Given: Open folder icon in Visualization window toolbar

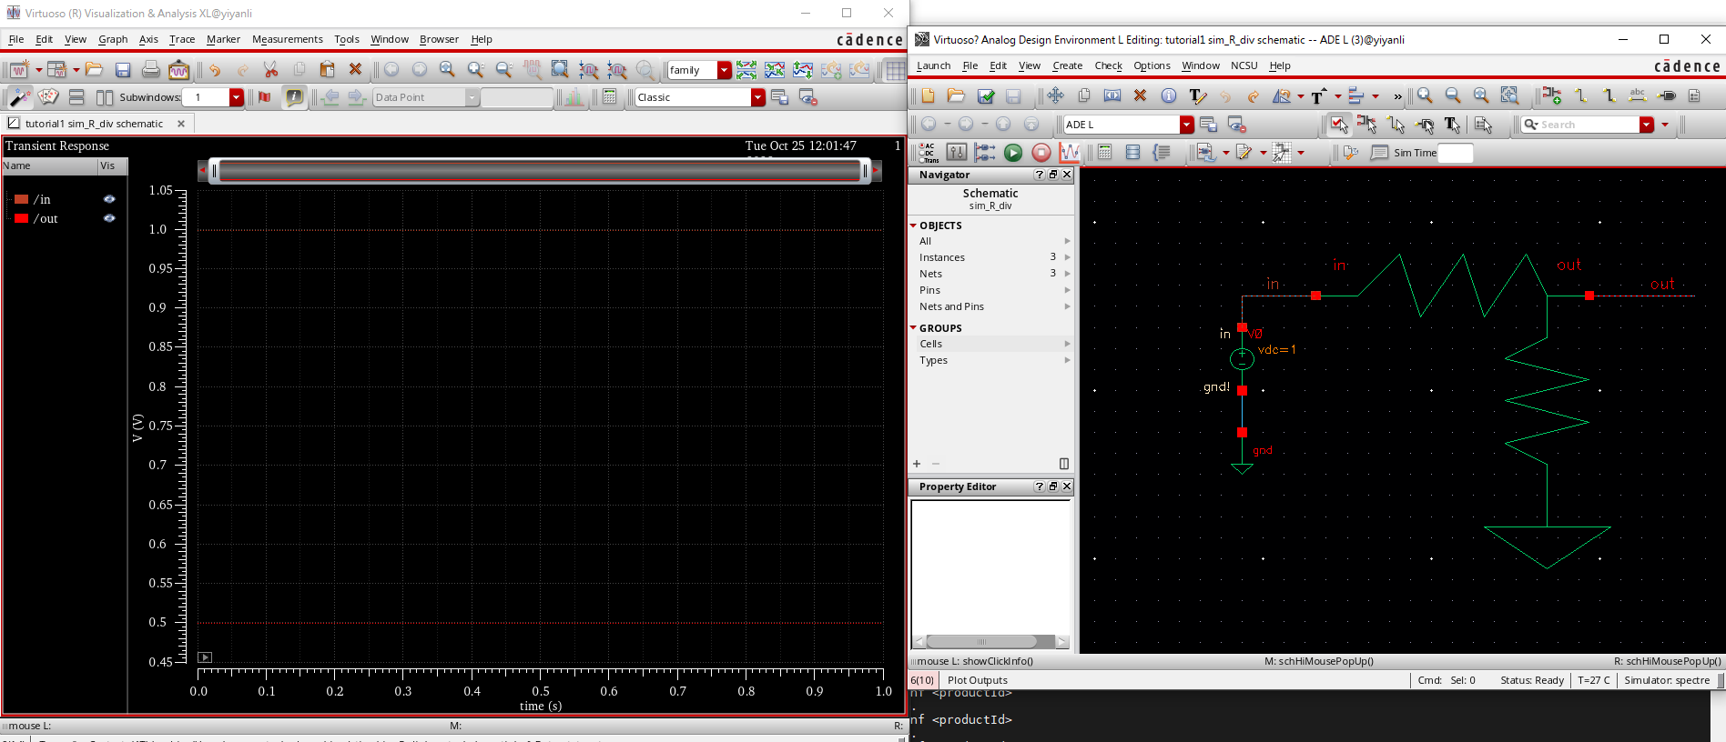Looking at the screenshot, I should click(x=94, y=69).
